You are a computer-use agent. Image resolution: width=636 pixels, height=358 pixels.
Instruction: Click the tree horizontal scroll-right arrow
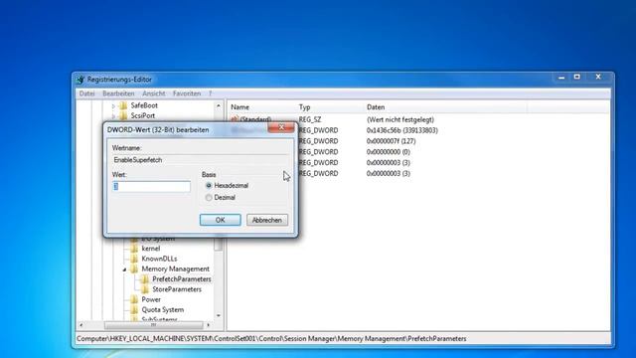coord(209,325)
